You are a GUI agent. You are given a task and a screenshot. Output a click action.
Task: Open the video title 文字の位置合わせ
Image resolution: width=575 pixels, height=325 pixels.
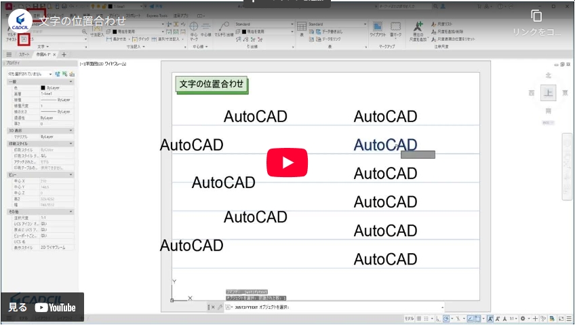pos(82,21)
